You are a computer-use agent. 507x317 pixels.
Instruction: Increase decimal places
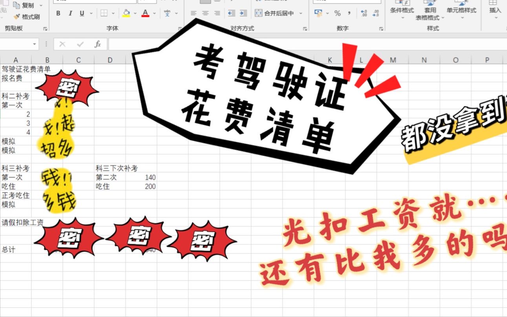point(364,13)
